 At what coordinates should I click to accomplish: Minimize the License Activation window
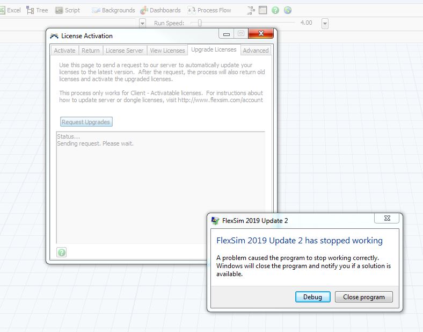[x=227, y=34]
